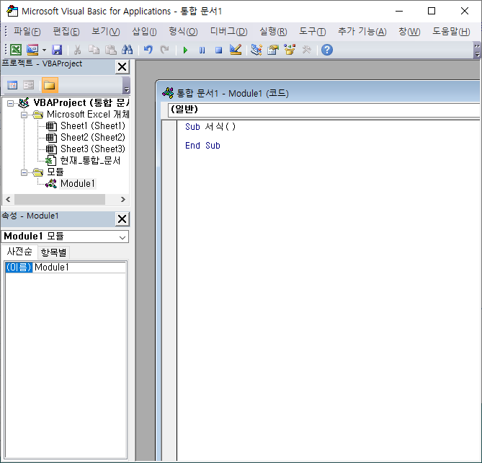The image size is (482, 463).
Task: Click the project tree horizontal scrollbar thumb
Action: point(60,199)
